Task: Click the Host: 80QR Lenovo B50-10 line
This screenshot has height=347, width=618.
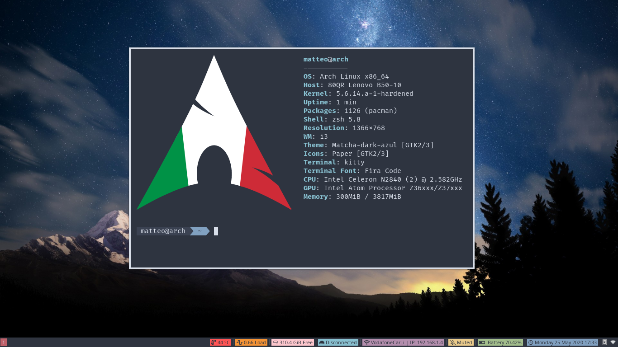Action: click(352, 85)
